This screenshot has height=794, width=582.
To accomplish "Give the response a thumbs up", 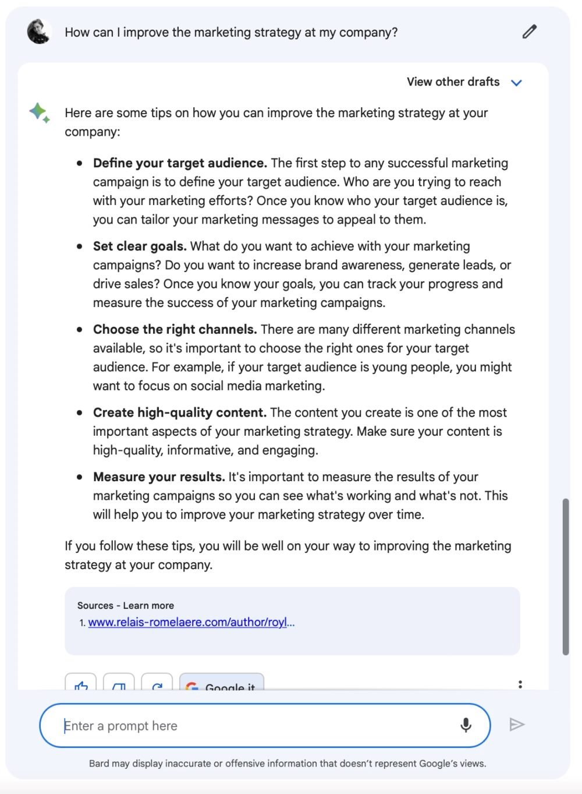I will [x=81, y=682].
